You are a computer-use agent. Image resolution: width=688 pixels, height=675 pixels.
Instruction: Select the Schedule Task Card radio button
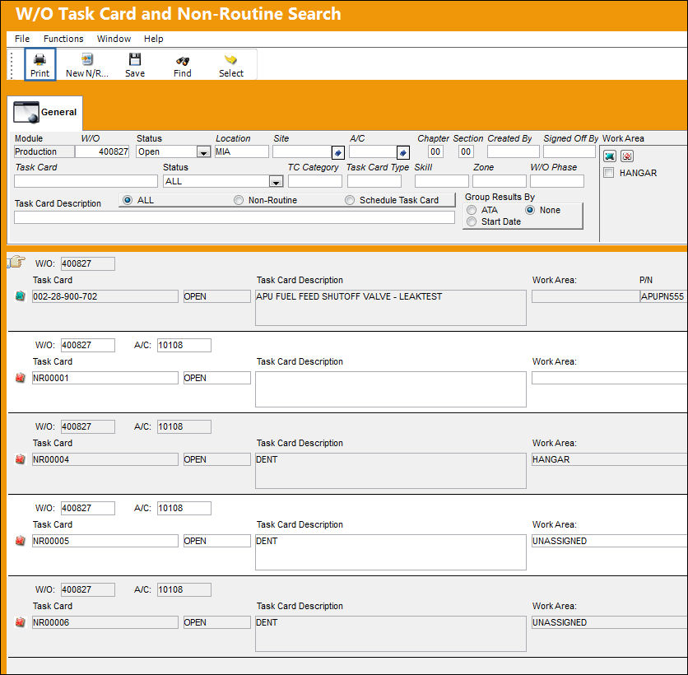point(350,200)
